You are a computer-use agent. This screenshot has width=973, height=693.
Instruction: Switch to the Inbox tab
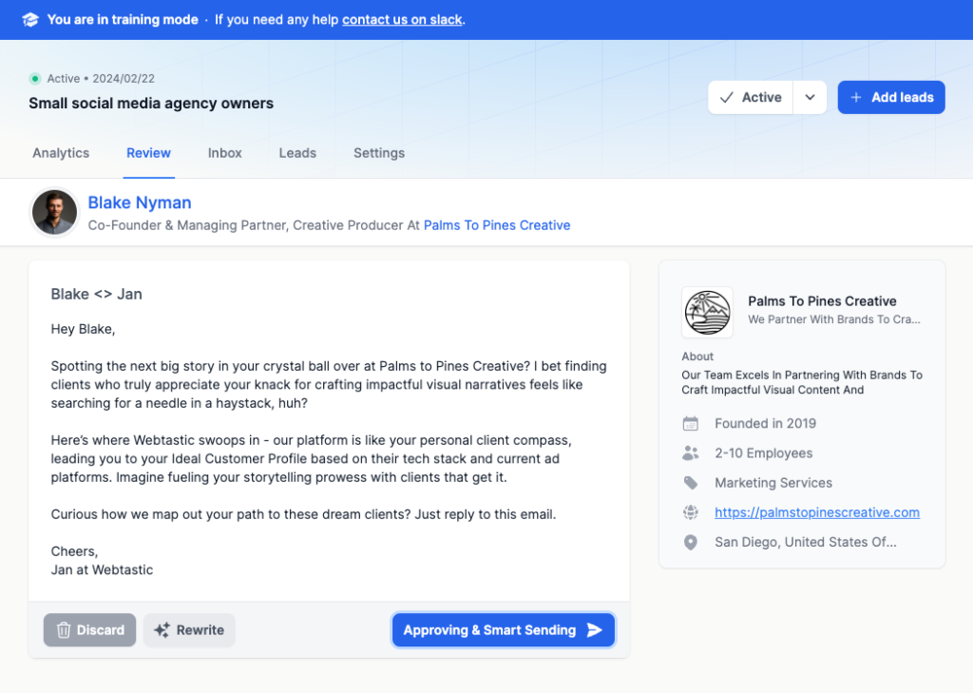pos(224,153)
